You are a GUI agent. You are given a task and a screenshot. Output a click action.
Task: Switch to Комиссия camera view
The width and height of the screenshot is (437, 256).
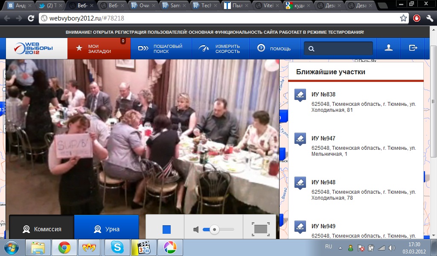click(42, 229)
